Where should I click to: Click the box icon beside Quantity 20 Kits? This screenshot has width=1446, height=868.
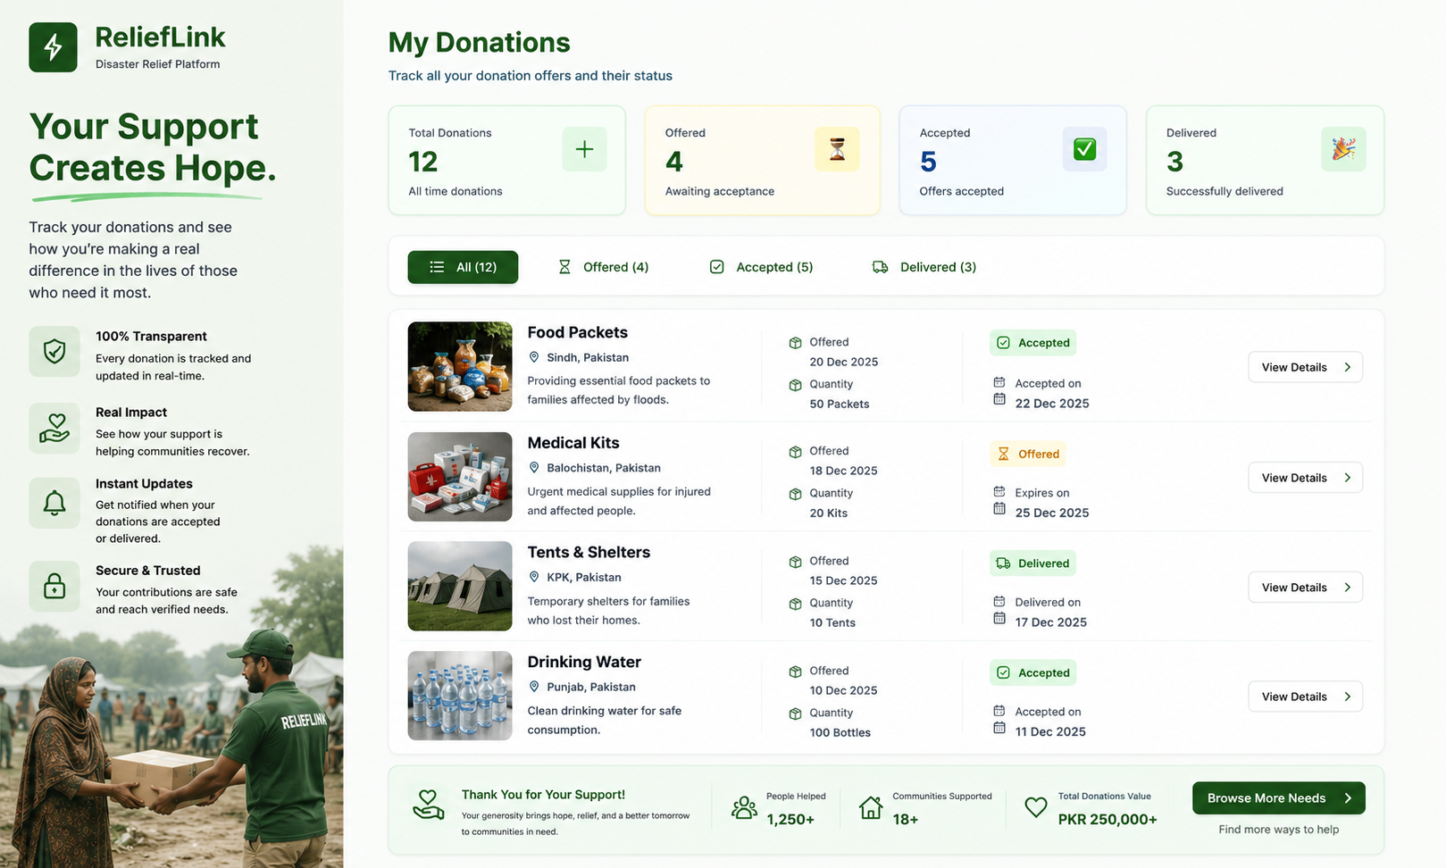pos(795,494)
